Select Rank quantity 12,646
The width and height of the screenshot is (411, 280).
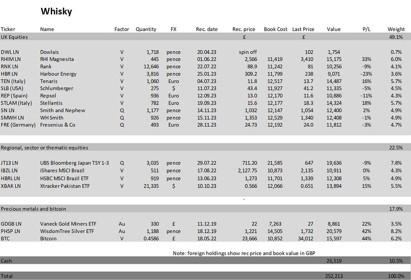pyautogui.click(x=151, y=66)
